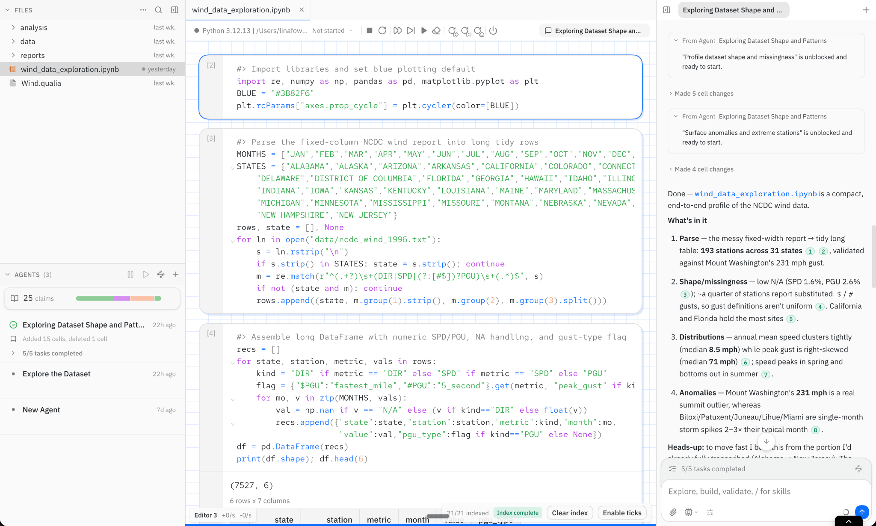Collapse the FILES section
Image resolution: width=876 pixels, height=526 pixels.
[7, 10]
